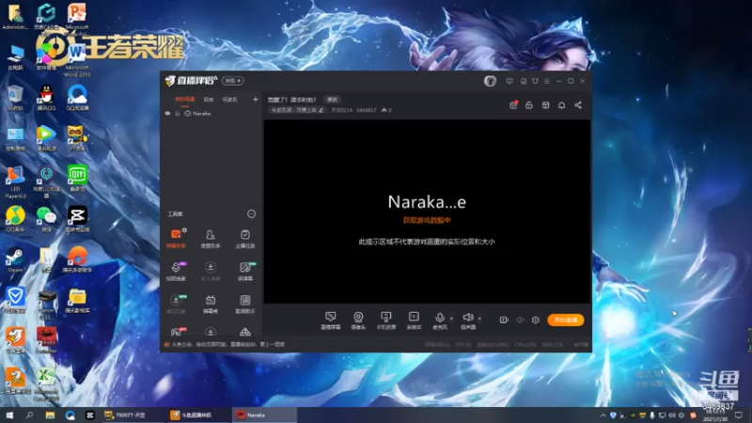
Task: Mute the microphone icon
Action: 439,318
